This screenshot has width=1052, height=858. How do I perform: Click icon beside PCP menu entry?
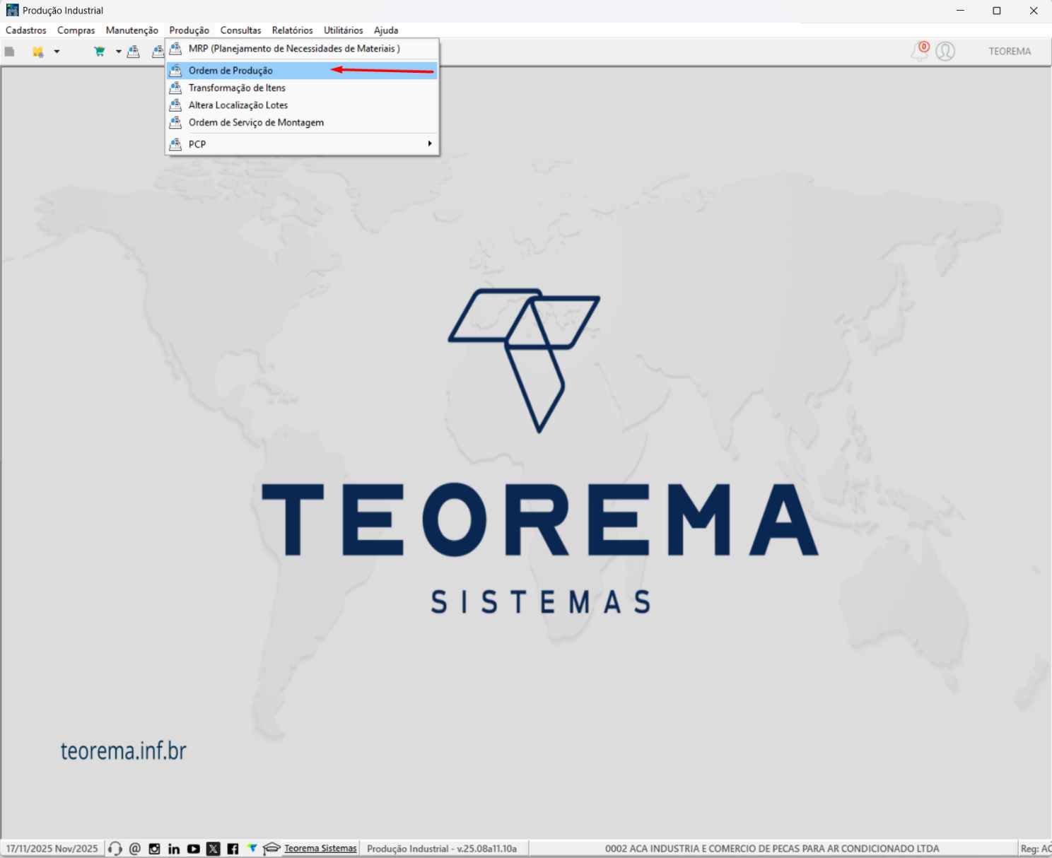(175, 144)
